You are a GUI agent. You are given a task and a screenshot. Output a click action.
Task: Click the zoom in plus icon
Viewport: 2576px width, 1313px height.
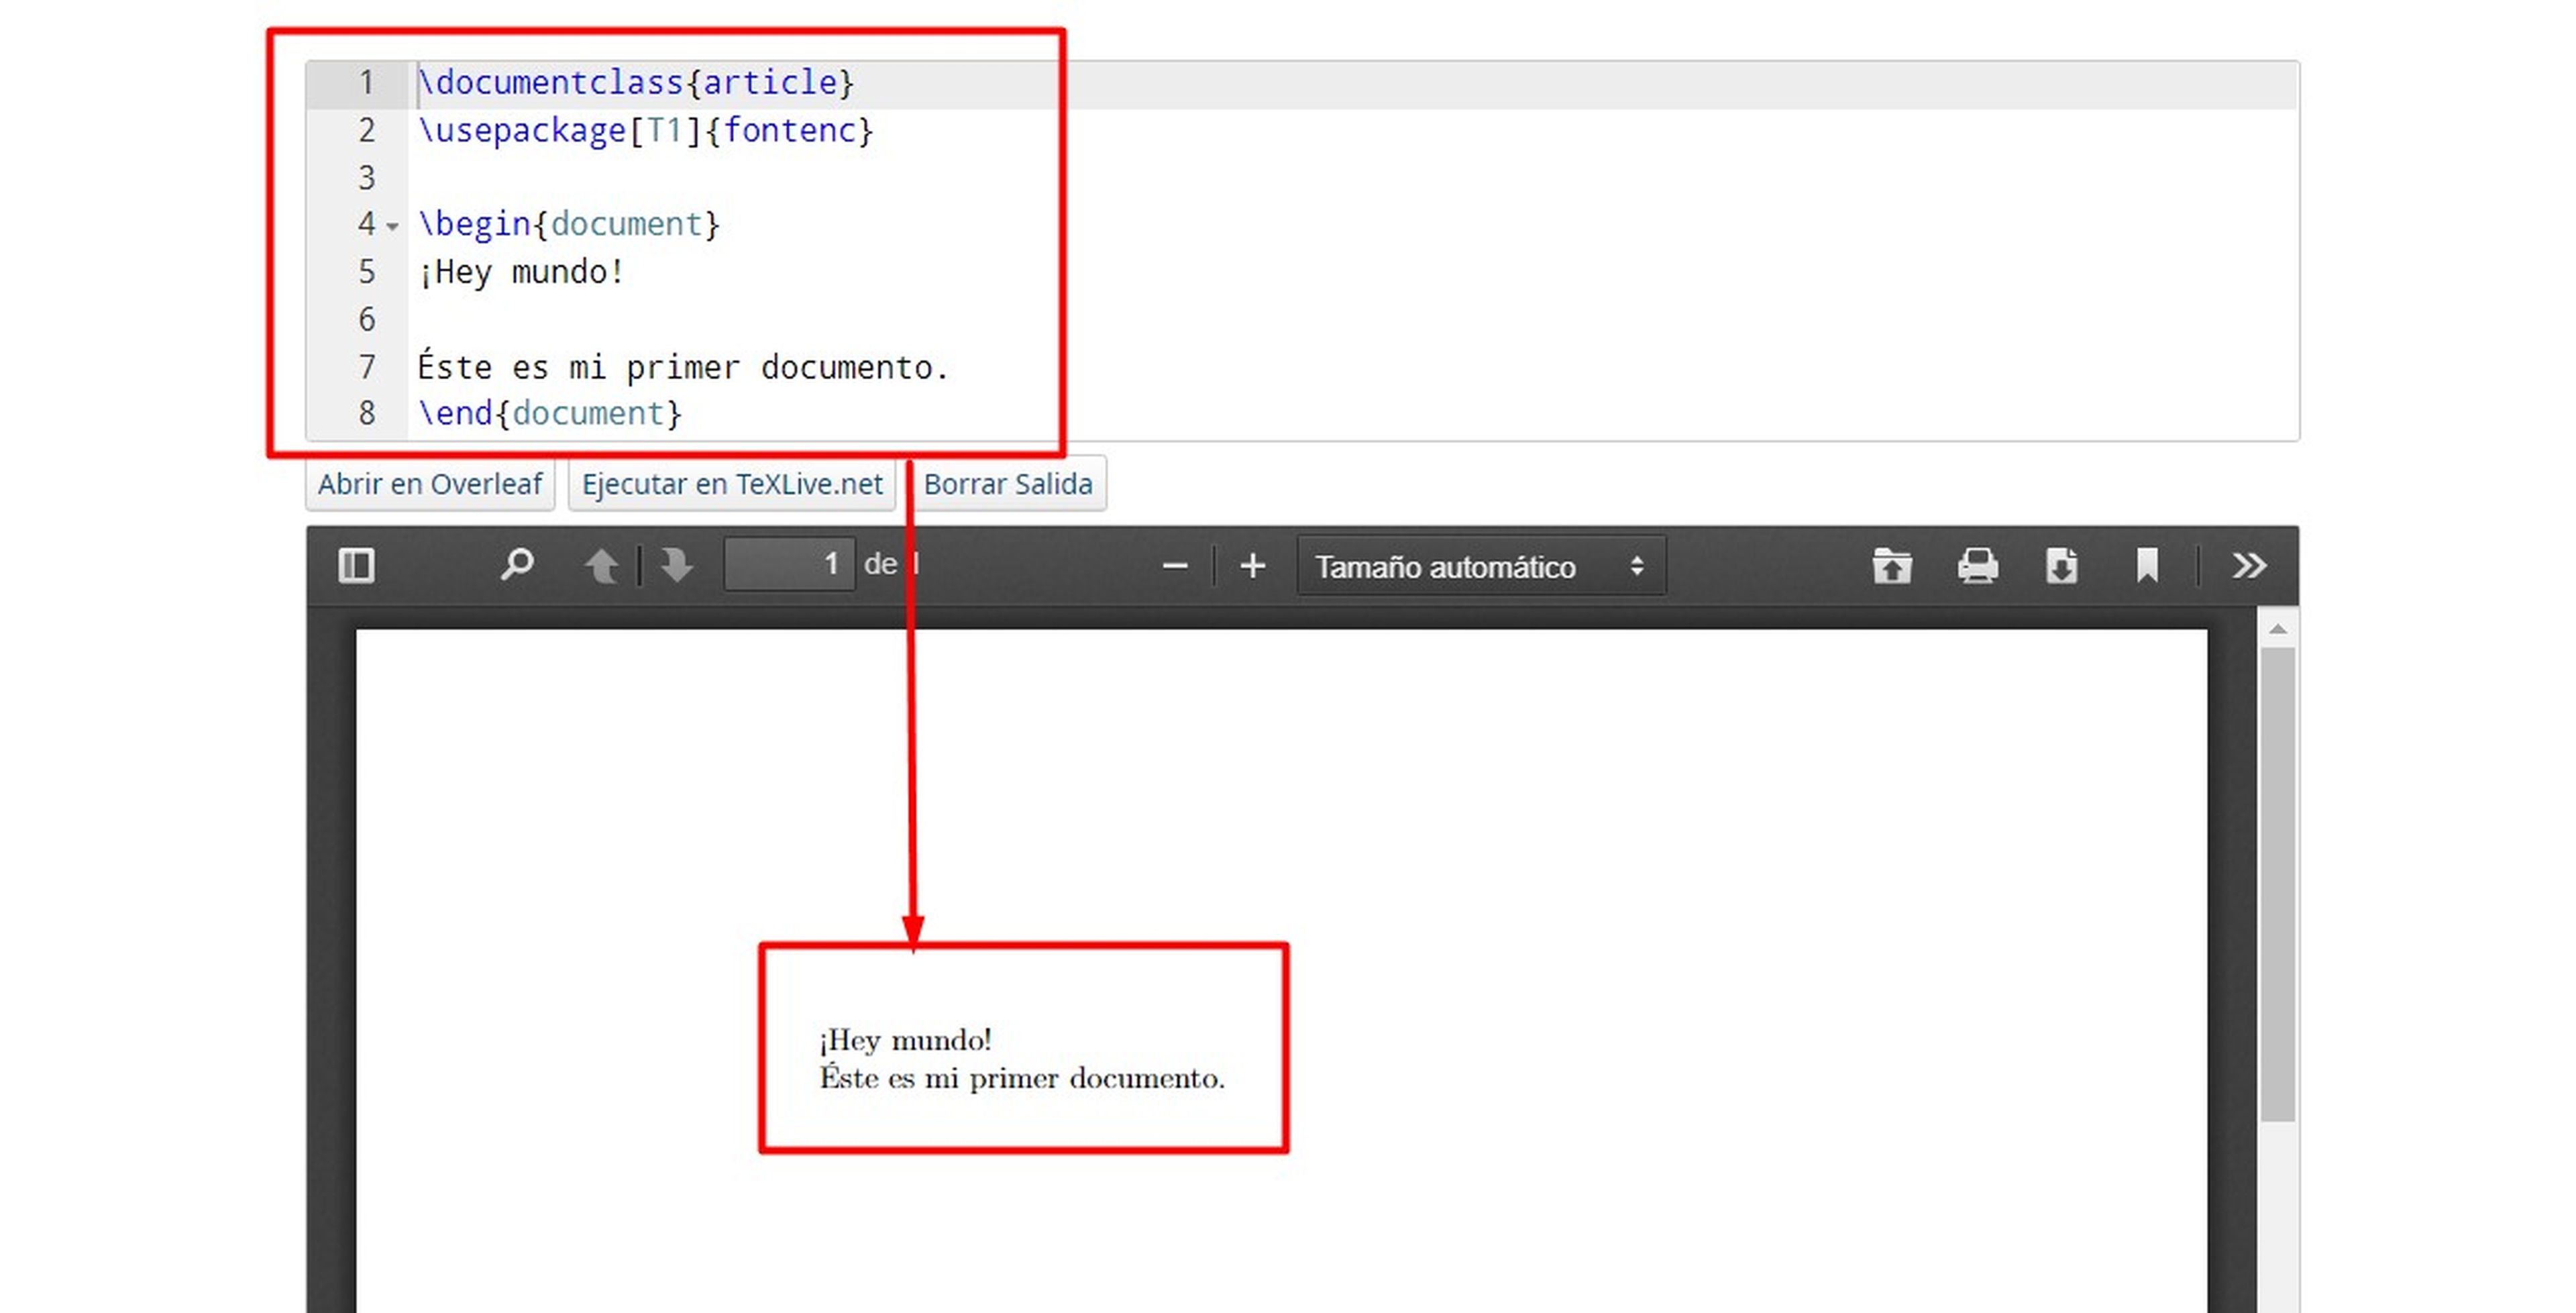[x=1252, y=567]
